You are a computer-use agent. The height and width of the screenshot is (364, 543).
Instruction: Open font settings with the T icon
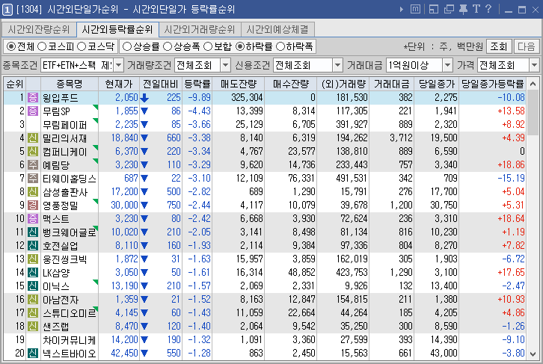pyautogui.click(x=476, y=9)
